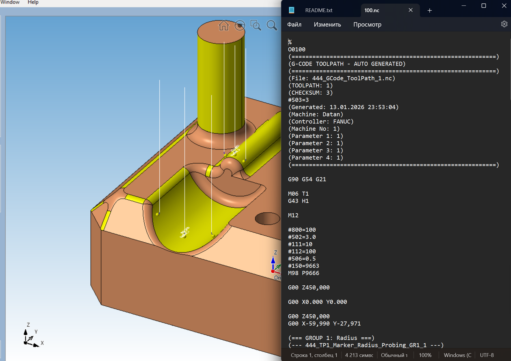Image resolution: width=511 pixels, height=361 pixels.
Task: Click the eye look-at view icon
Action: 240,26
